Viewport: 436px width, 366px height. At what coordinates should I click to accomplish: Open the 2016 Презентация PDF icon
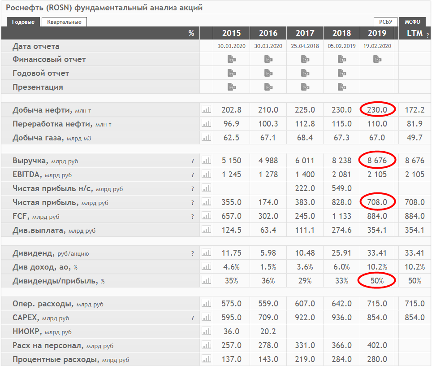268,87
